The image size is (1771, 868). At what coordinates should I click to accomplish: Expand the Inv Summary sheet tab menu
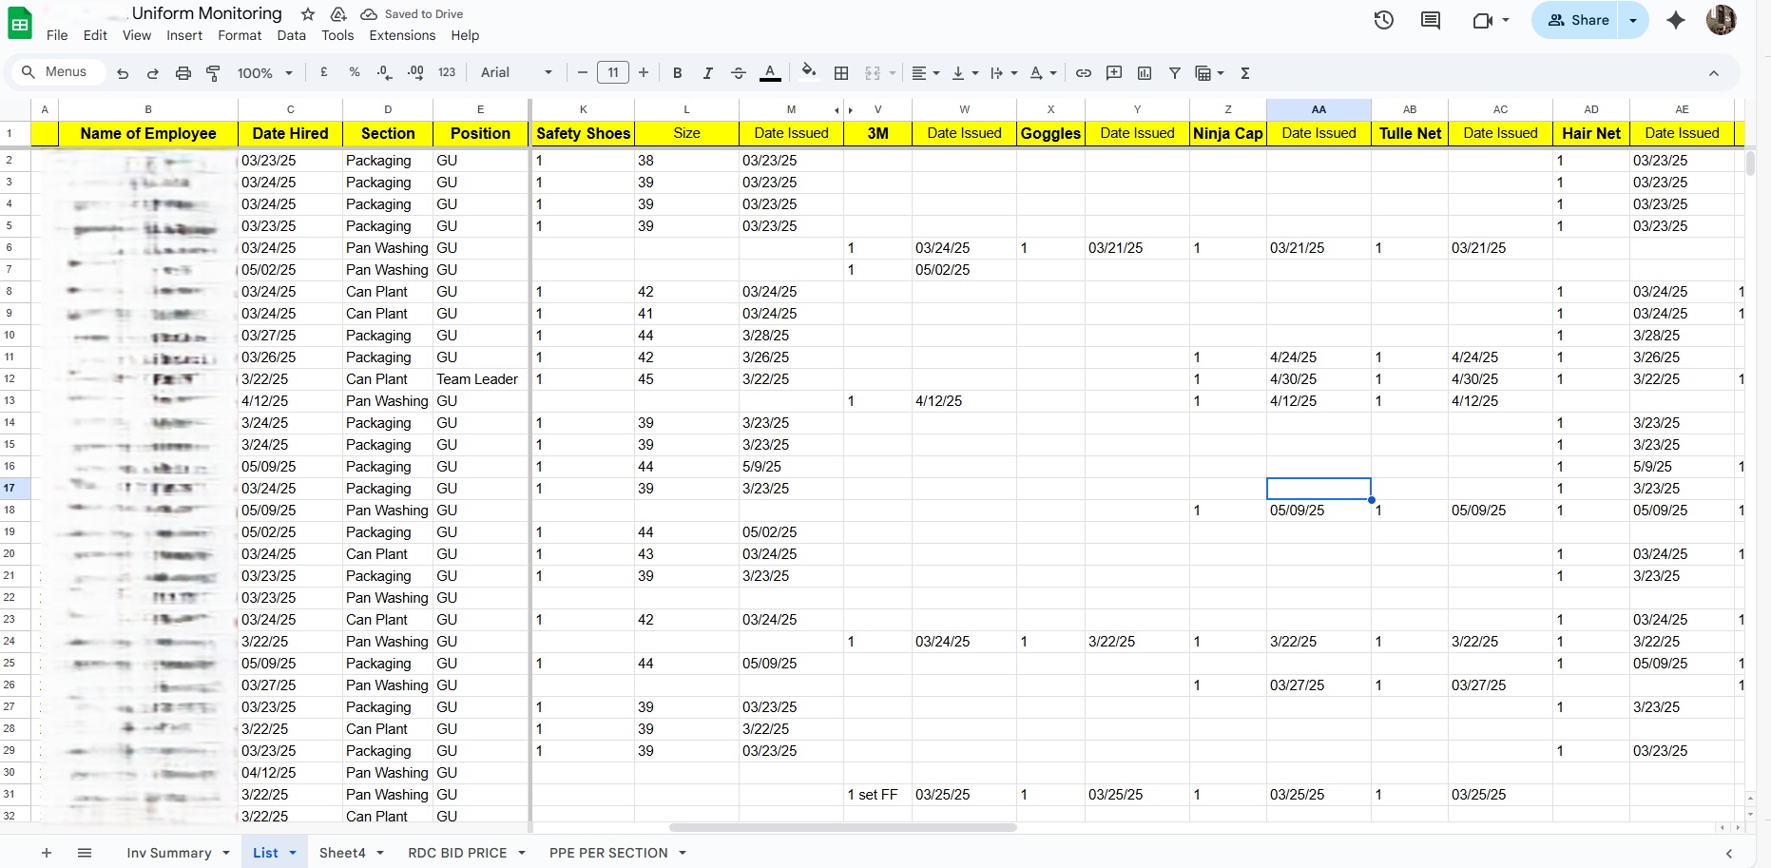pyautogui.click(x=226, y=853)
